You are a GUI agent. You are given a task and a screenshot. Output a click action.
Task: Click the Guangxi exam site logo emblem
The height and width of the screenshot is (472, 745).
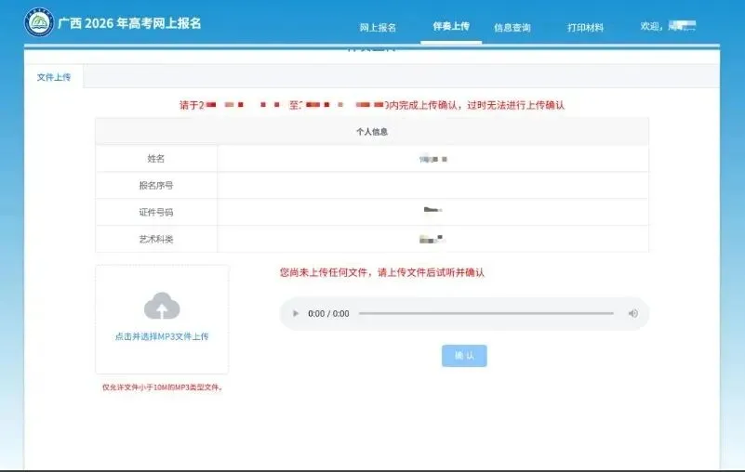pyautogui.click(x=39, y=22)
